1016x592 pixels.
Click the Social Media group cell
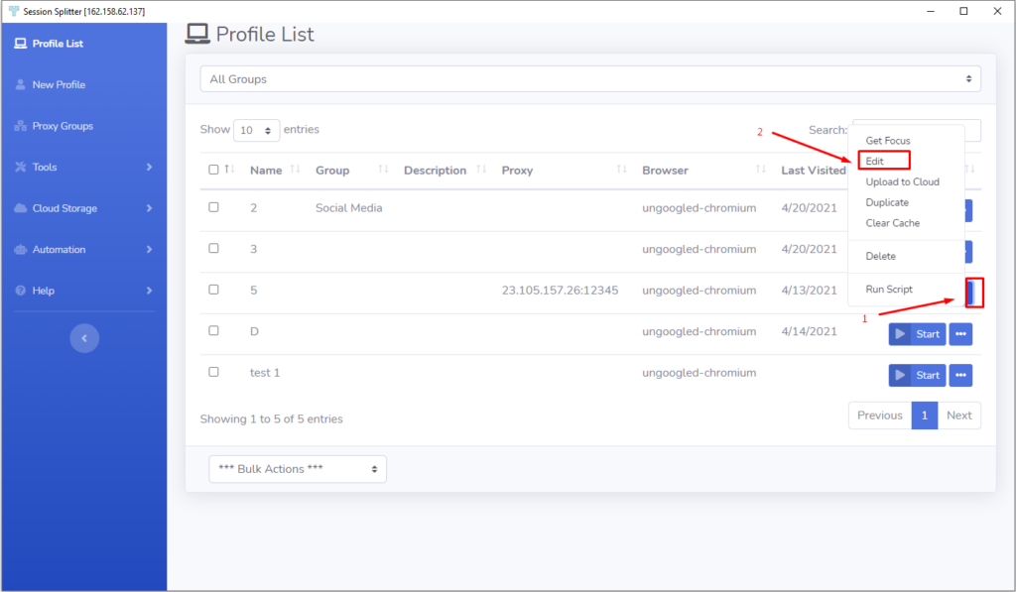click(x=348, y=208)
